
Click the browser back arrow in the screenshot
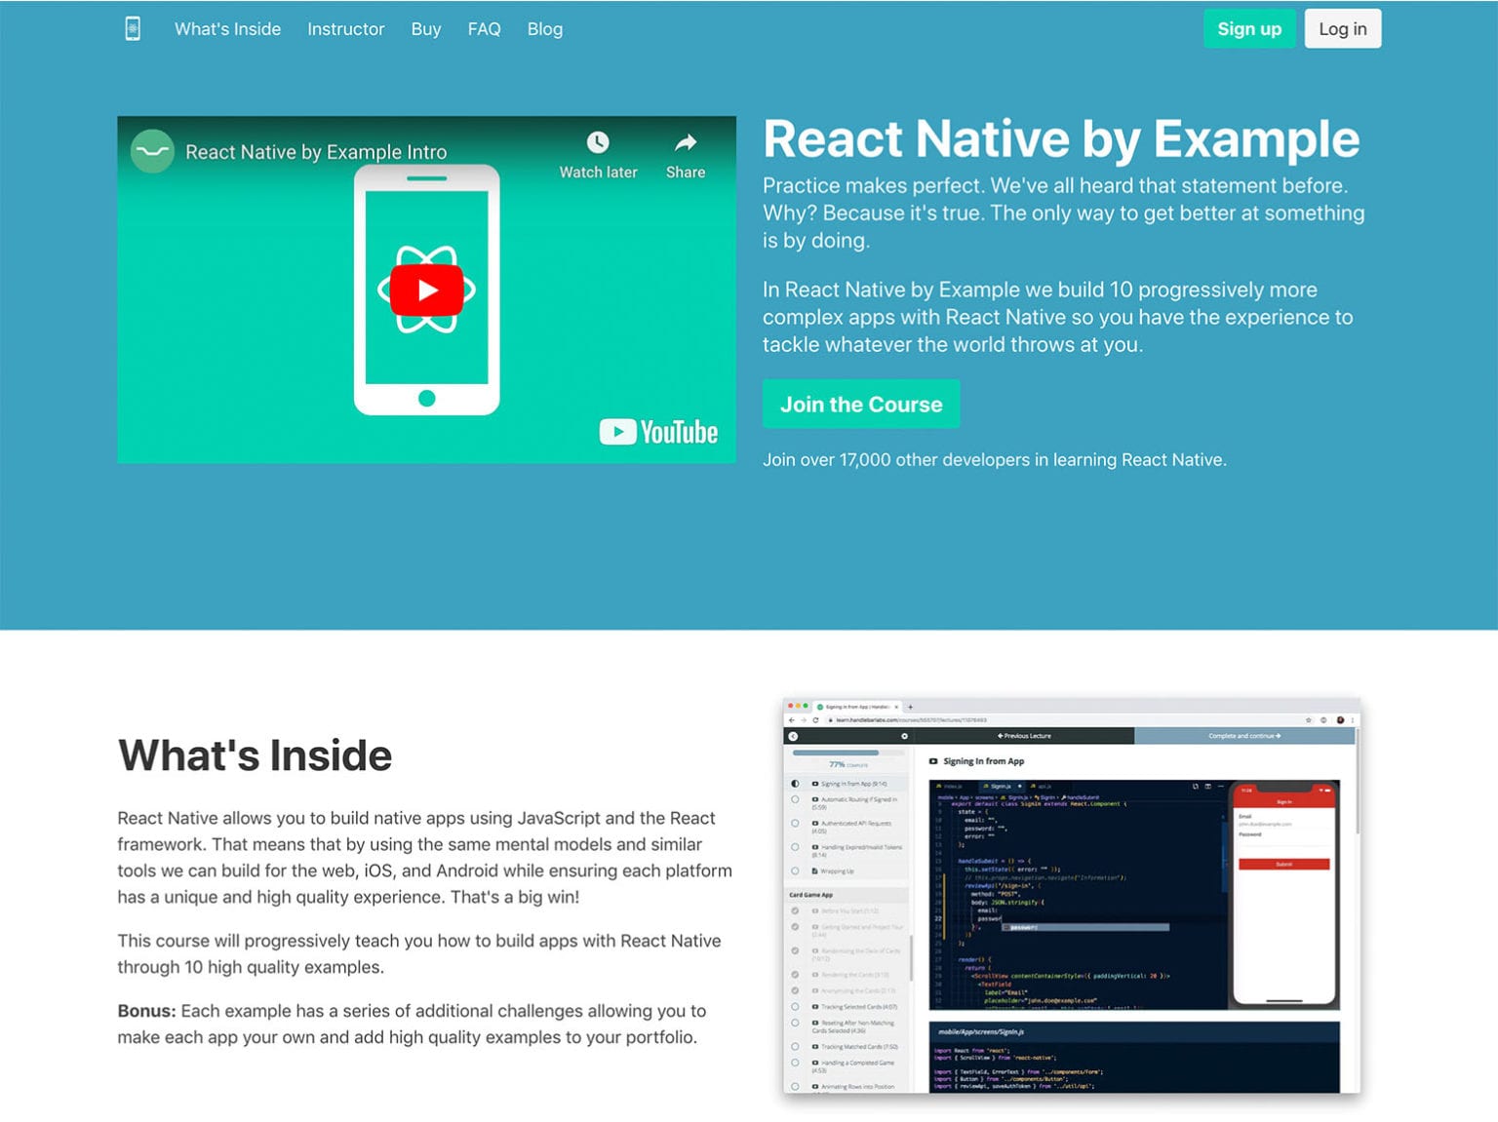coord(791,720)
